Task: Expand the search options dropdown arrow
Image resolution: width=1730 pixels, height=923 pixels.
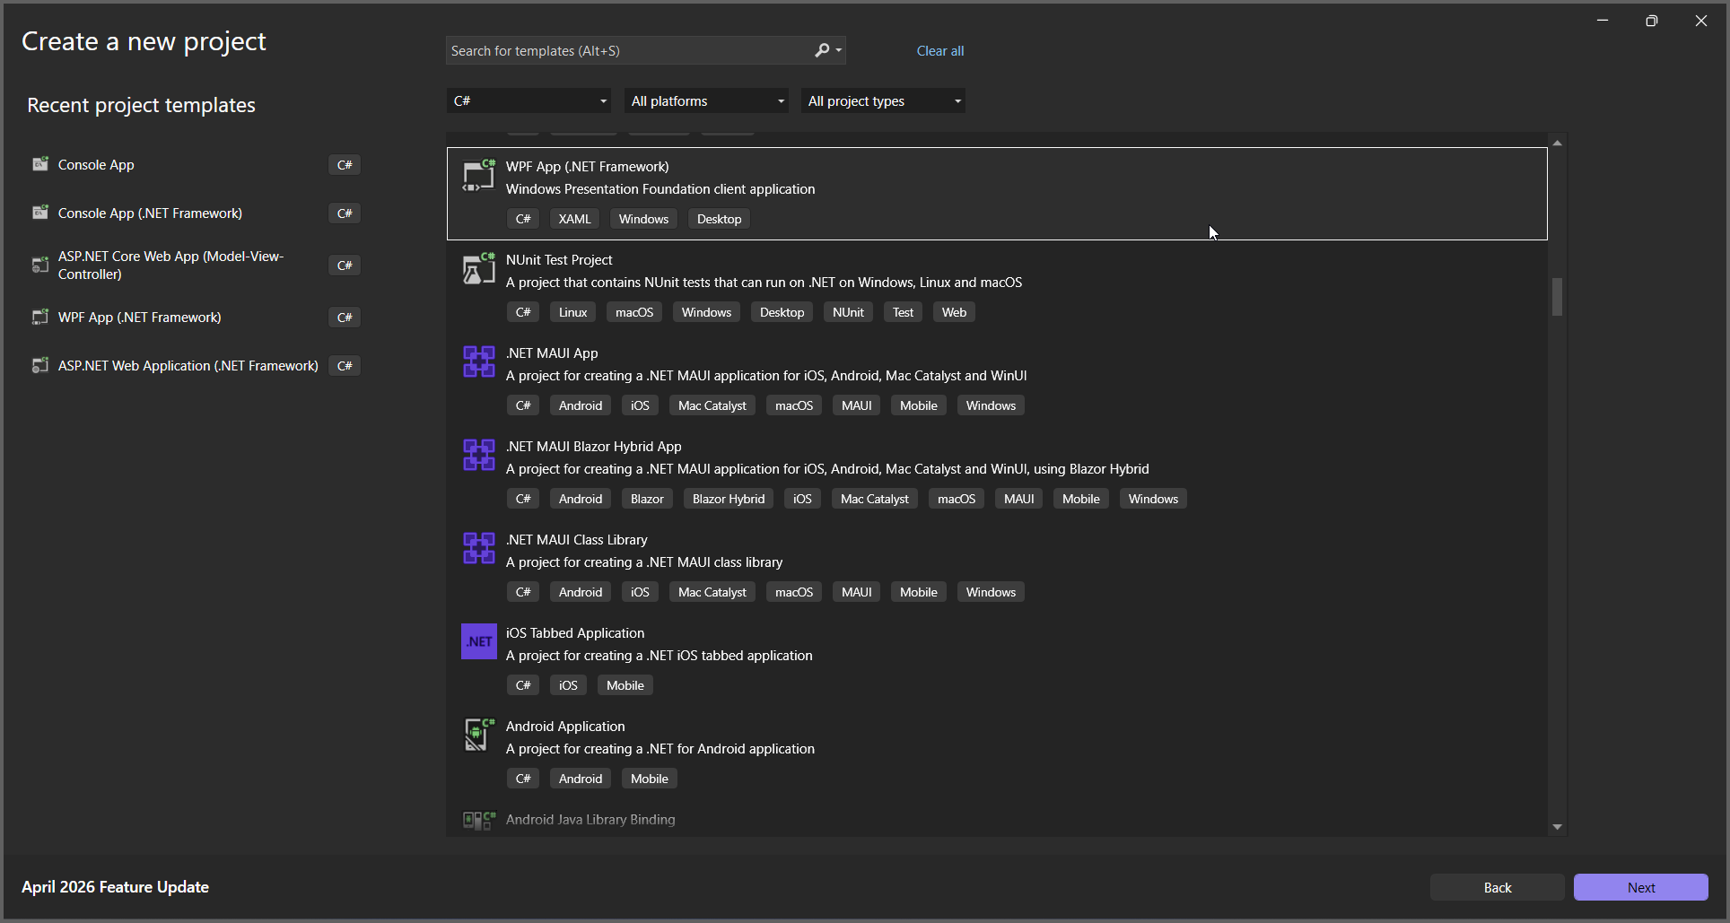Action: 839,50
